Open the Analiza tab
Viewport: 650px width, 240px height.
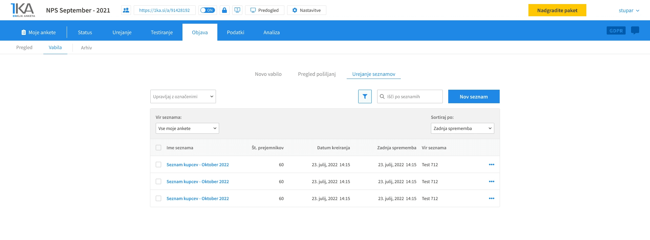pos(272,32)
